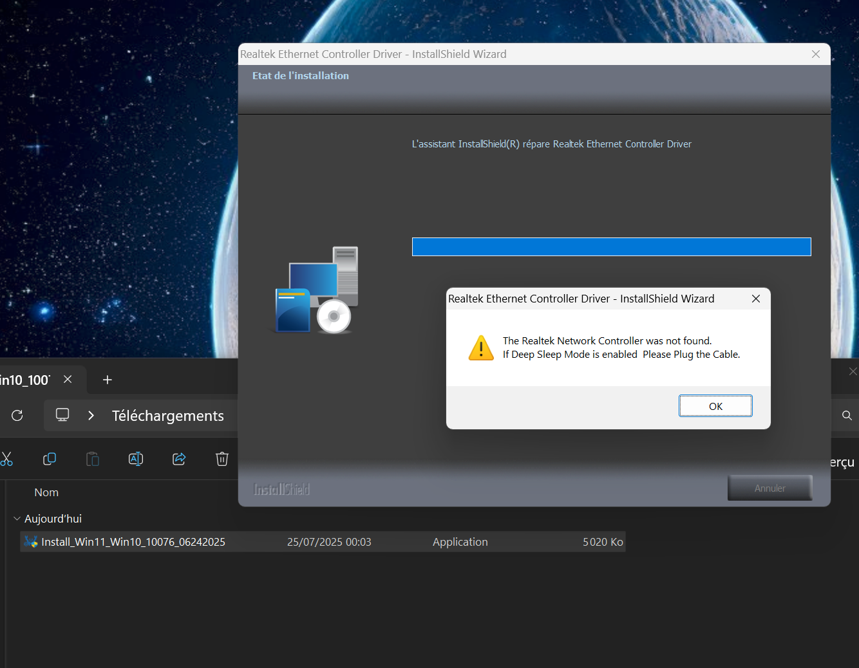Click the search magnifier icon in Explorer
This screenshot has height=668, width=859.
847,416
